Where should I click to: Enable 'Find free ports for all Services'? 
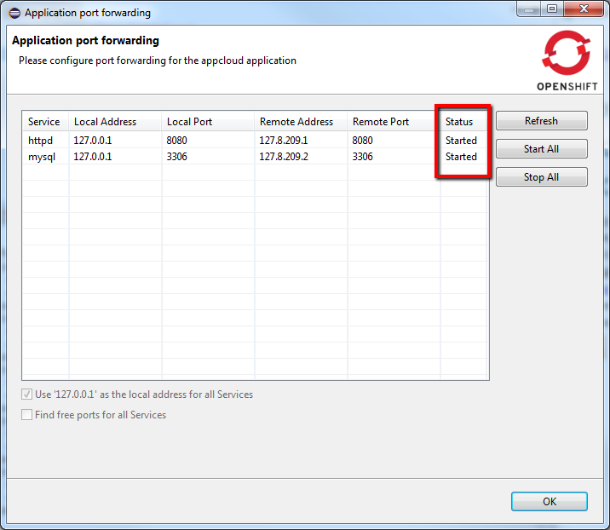pos(28,416)
